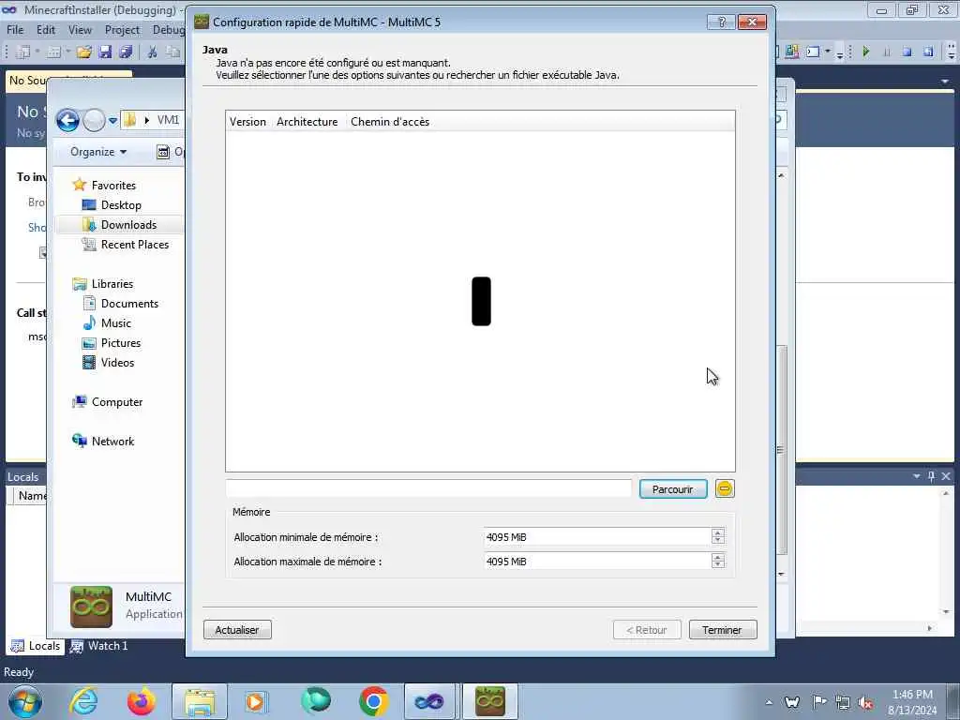Viewport: 960px width, 720px height.
Task: Open the recent locations dropdown in explorer
Action: point(112,121)
